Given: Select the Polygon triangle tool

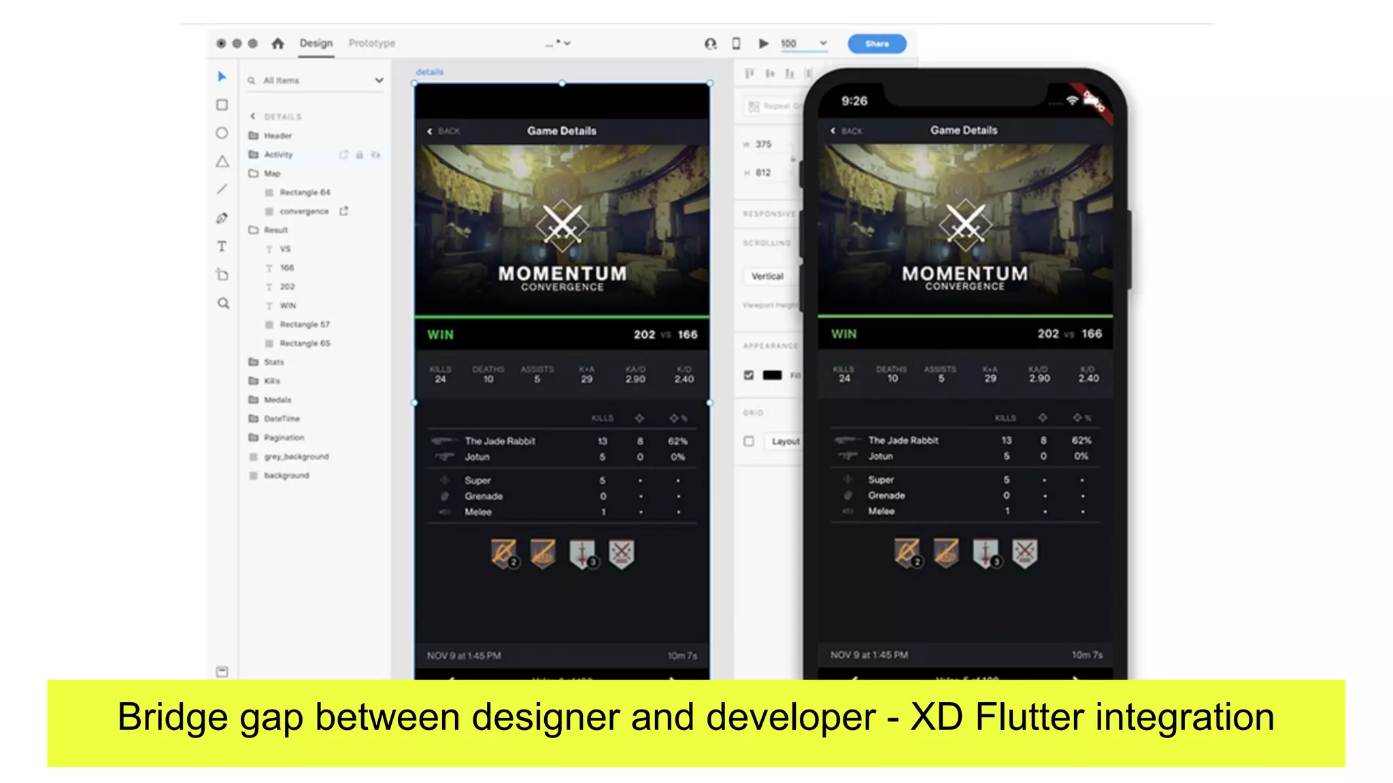Looking at the screenshot, I should pos(222,162).
